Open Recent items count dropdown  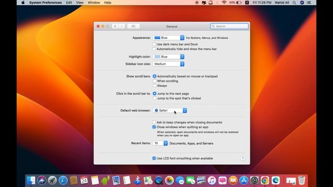point(160,143)
